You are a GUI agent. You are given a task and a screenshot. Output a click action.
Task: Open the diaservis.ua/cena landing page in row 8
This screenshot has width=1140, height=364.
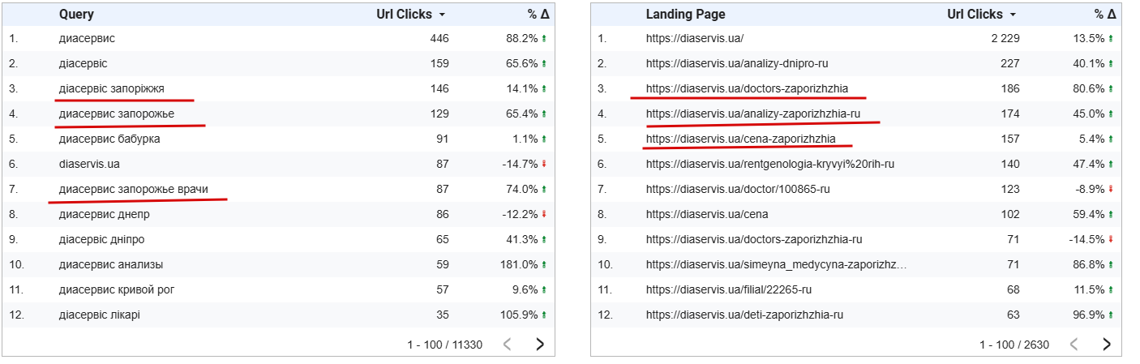tap(707, 214)
